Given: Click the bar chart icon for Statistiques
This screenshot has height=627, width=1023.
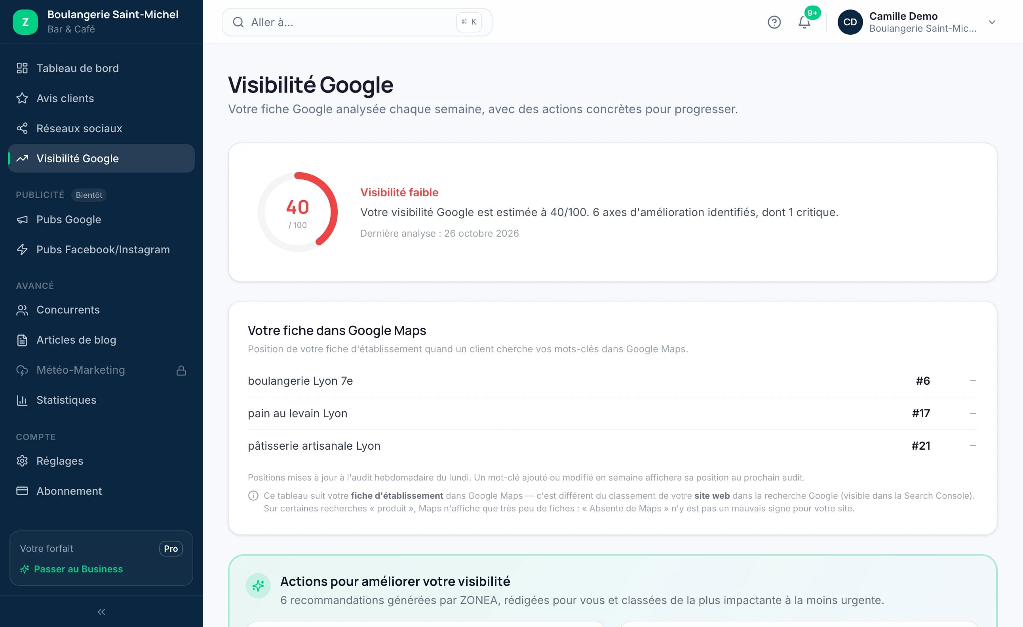Looking at the screenshot, I should click(x=22, y=400).
